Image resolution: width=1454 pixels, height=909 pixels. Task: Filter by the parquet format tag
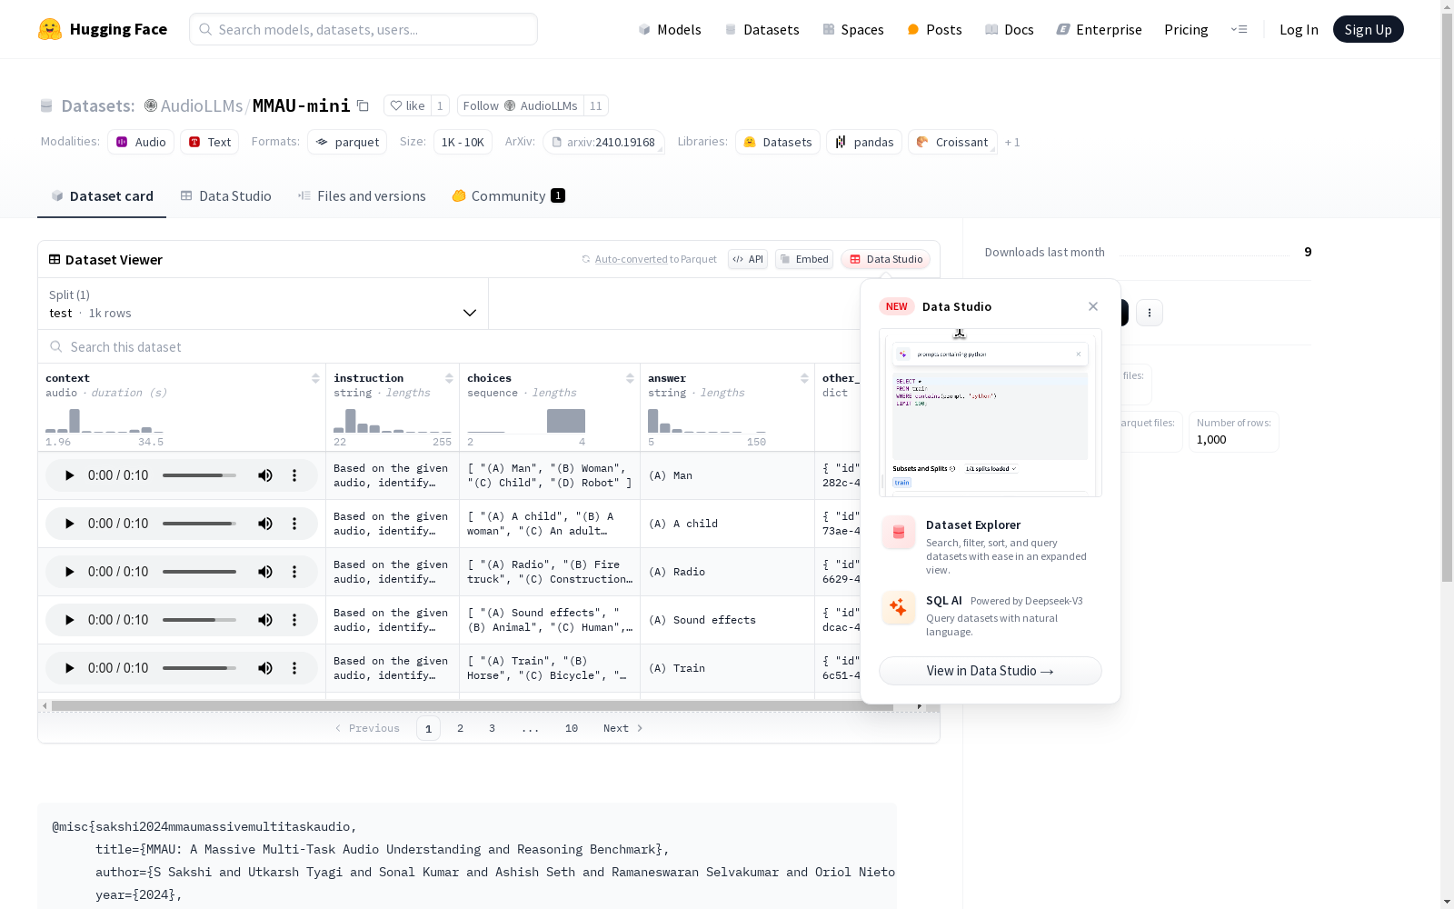347,142
